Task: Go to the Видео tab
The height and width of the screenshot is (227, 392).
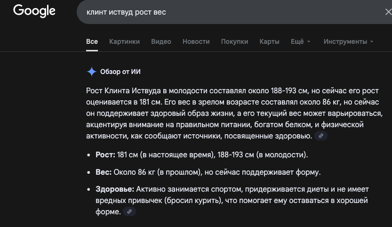Action: coord(161,41)
